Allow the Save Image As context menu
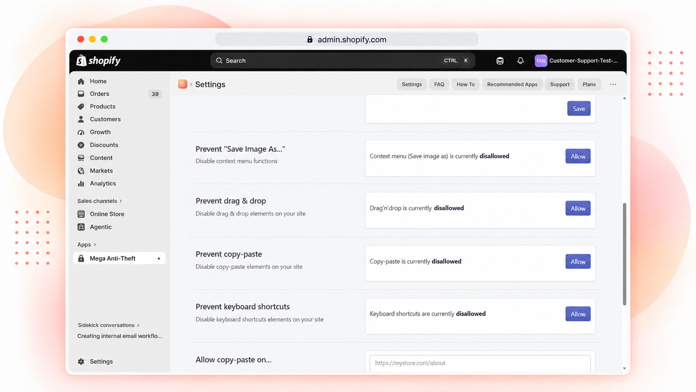The height and width of the screenshot is (392, 696). tap(578, 156)
